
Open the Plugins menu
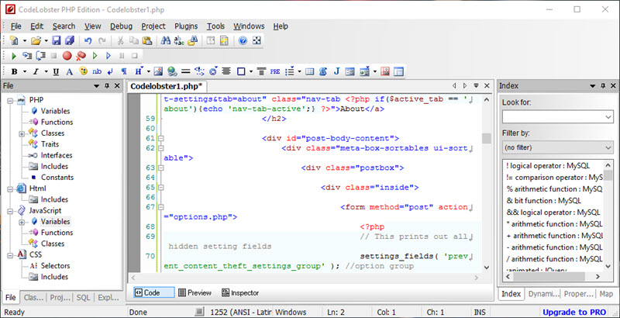[x=186, y=26]
